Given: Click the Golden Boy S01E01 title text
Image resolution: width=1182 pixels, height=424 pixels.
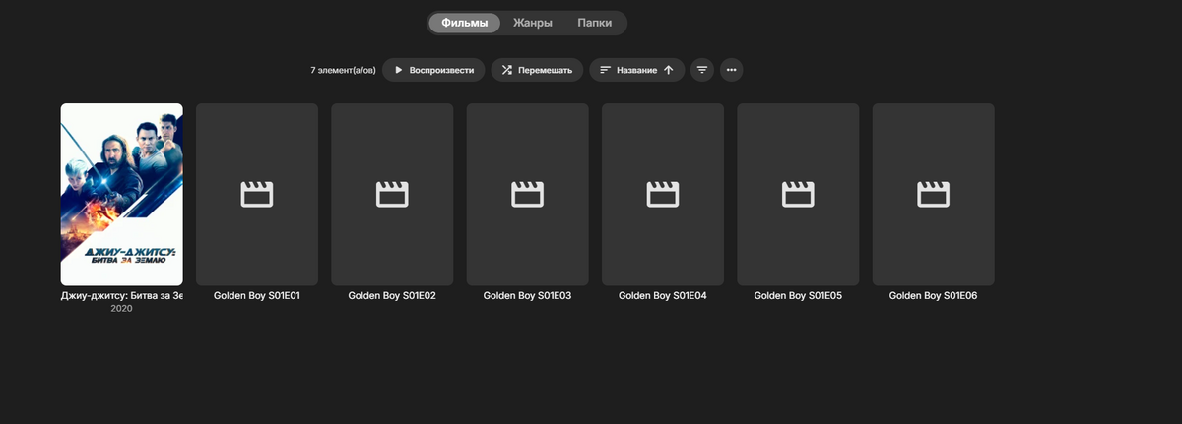Looking at the screenshot, I should (257, 295).
